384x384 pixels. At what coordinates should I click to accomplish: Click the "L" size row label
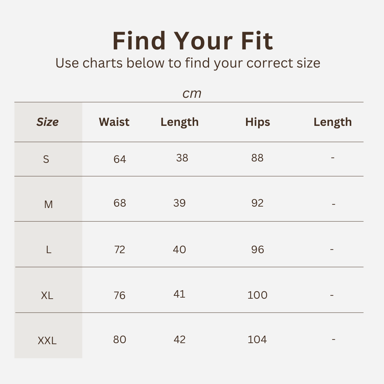[x=48, y=250]
